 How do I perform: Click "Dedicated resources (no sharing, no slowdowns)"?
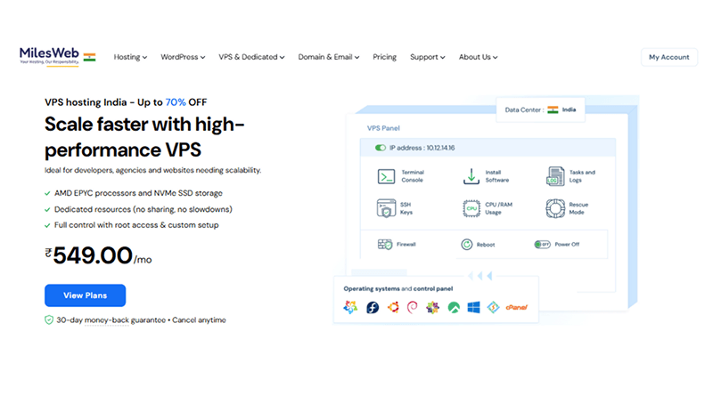[143, 209]
